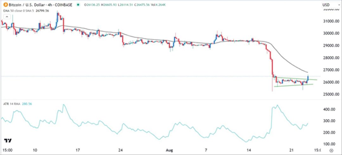Open chart settings gear icon
This screenshot has width=342, height=155.
[331, 151]
